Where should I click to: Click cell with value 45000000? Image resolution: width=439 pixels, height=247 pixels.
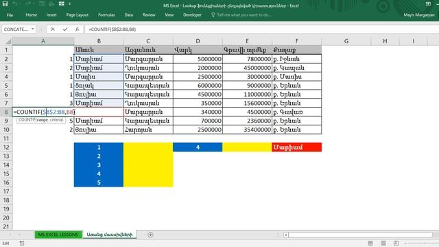247,68
